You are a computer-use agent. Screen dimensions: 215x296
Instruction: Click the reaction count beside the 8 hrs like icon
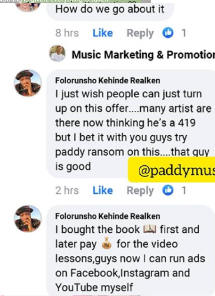point(184,33)
